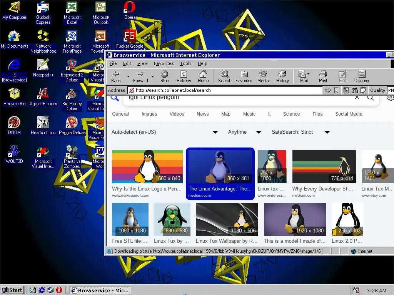Select the Microsoft Excel desktop icon

(x=72, y=13)
